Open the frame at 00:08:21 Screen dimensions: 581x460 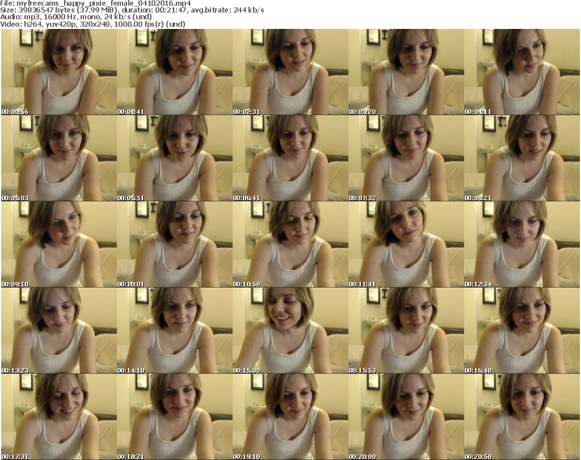pos(522,158)
